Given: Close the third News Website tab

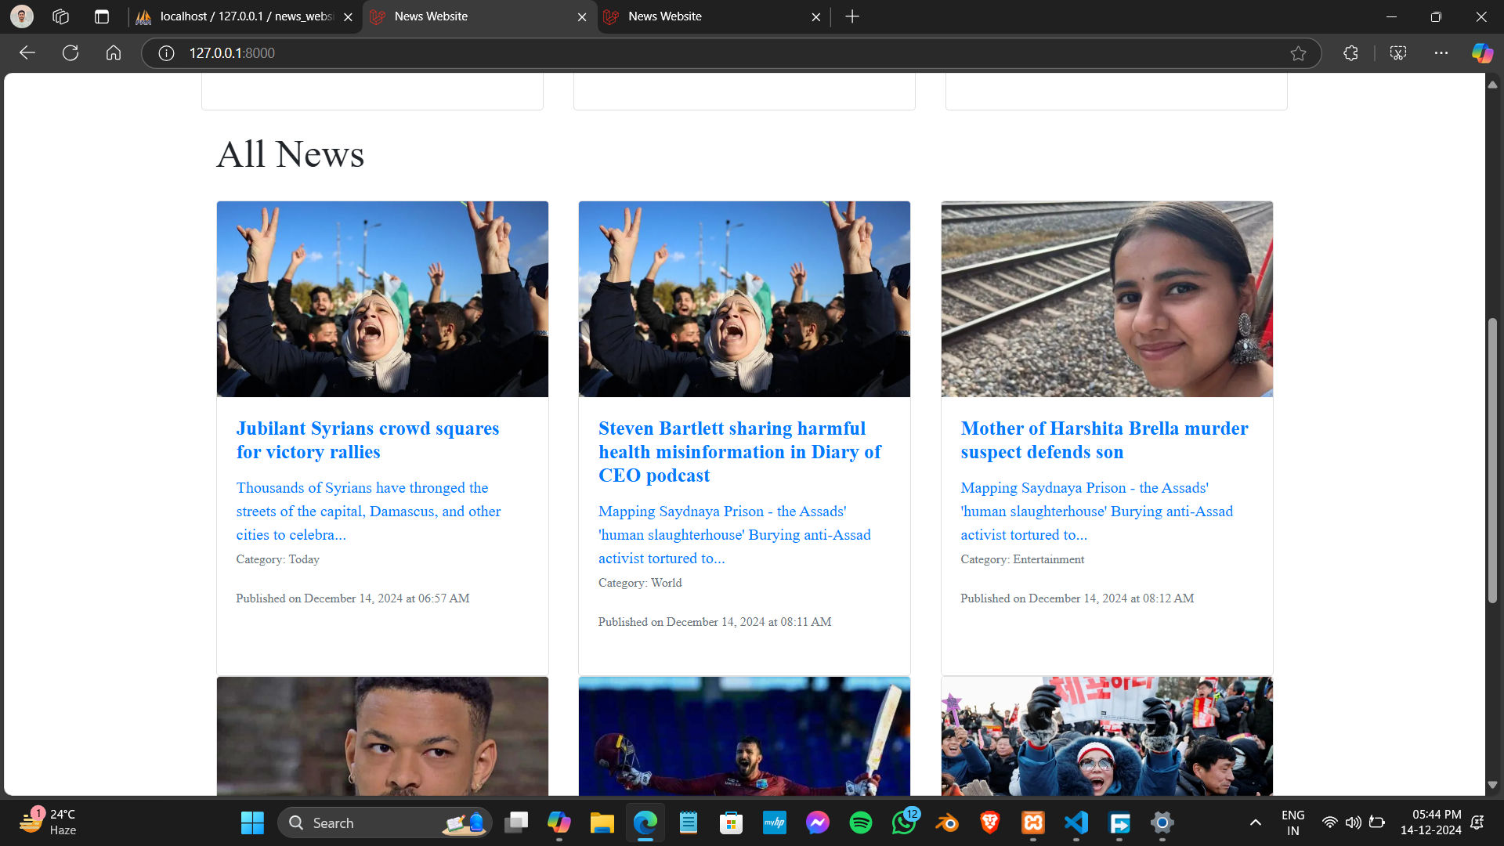Looking at the screenshot, I should (x=815, y=17).
